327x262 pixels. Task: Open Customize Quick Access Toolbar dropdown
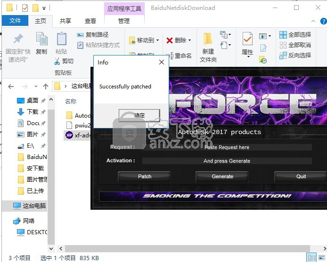(44, 8)
